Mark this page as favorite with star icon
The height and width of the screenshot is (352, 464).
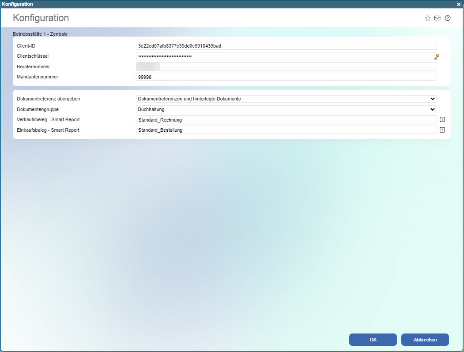coord(427,18)
